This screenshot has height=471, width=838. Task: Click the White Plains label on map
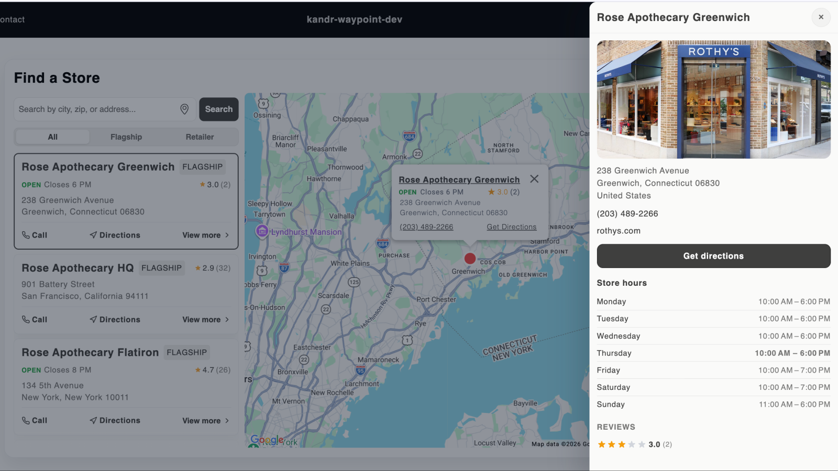tap(350, 263)
